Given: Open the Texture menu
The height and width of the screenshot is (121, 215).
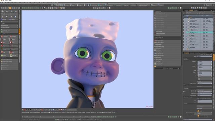Looking at the screenshot, I should point(23,3).
